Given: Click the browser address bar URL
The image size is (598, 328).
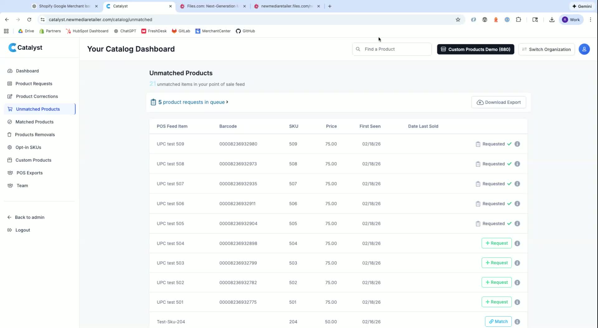Looking at the screenshot, I should [x=100, y=20].
